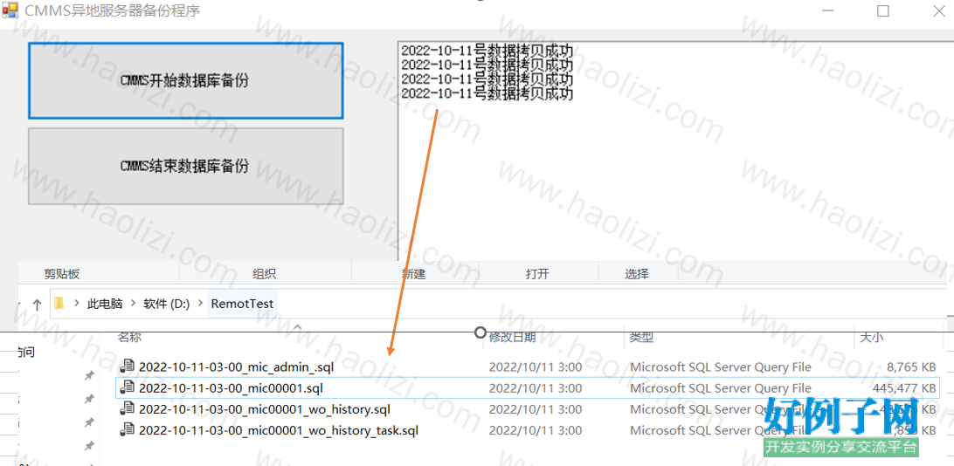Select 软件 (D:) in the address path

tap(167, 304)
